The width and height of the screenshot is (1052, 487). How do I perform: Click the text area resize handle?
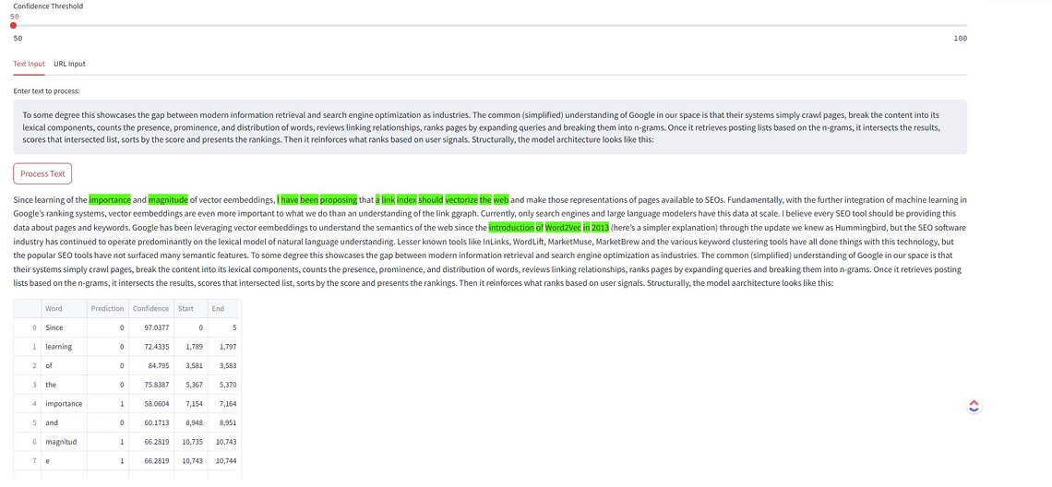coord(962,149)
